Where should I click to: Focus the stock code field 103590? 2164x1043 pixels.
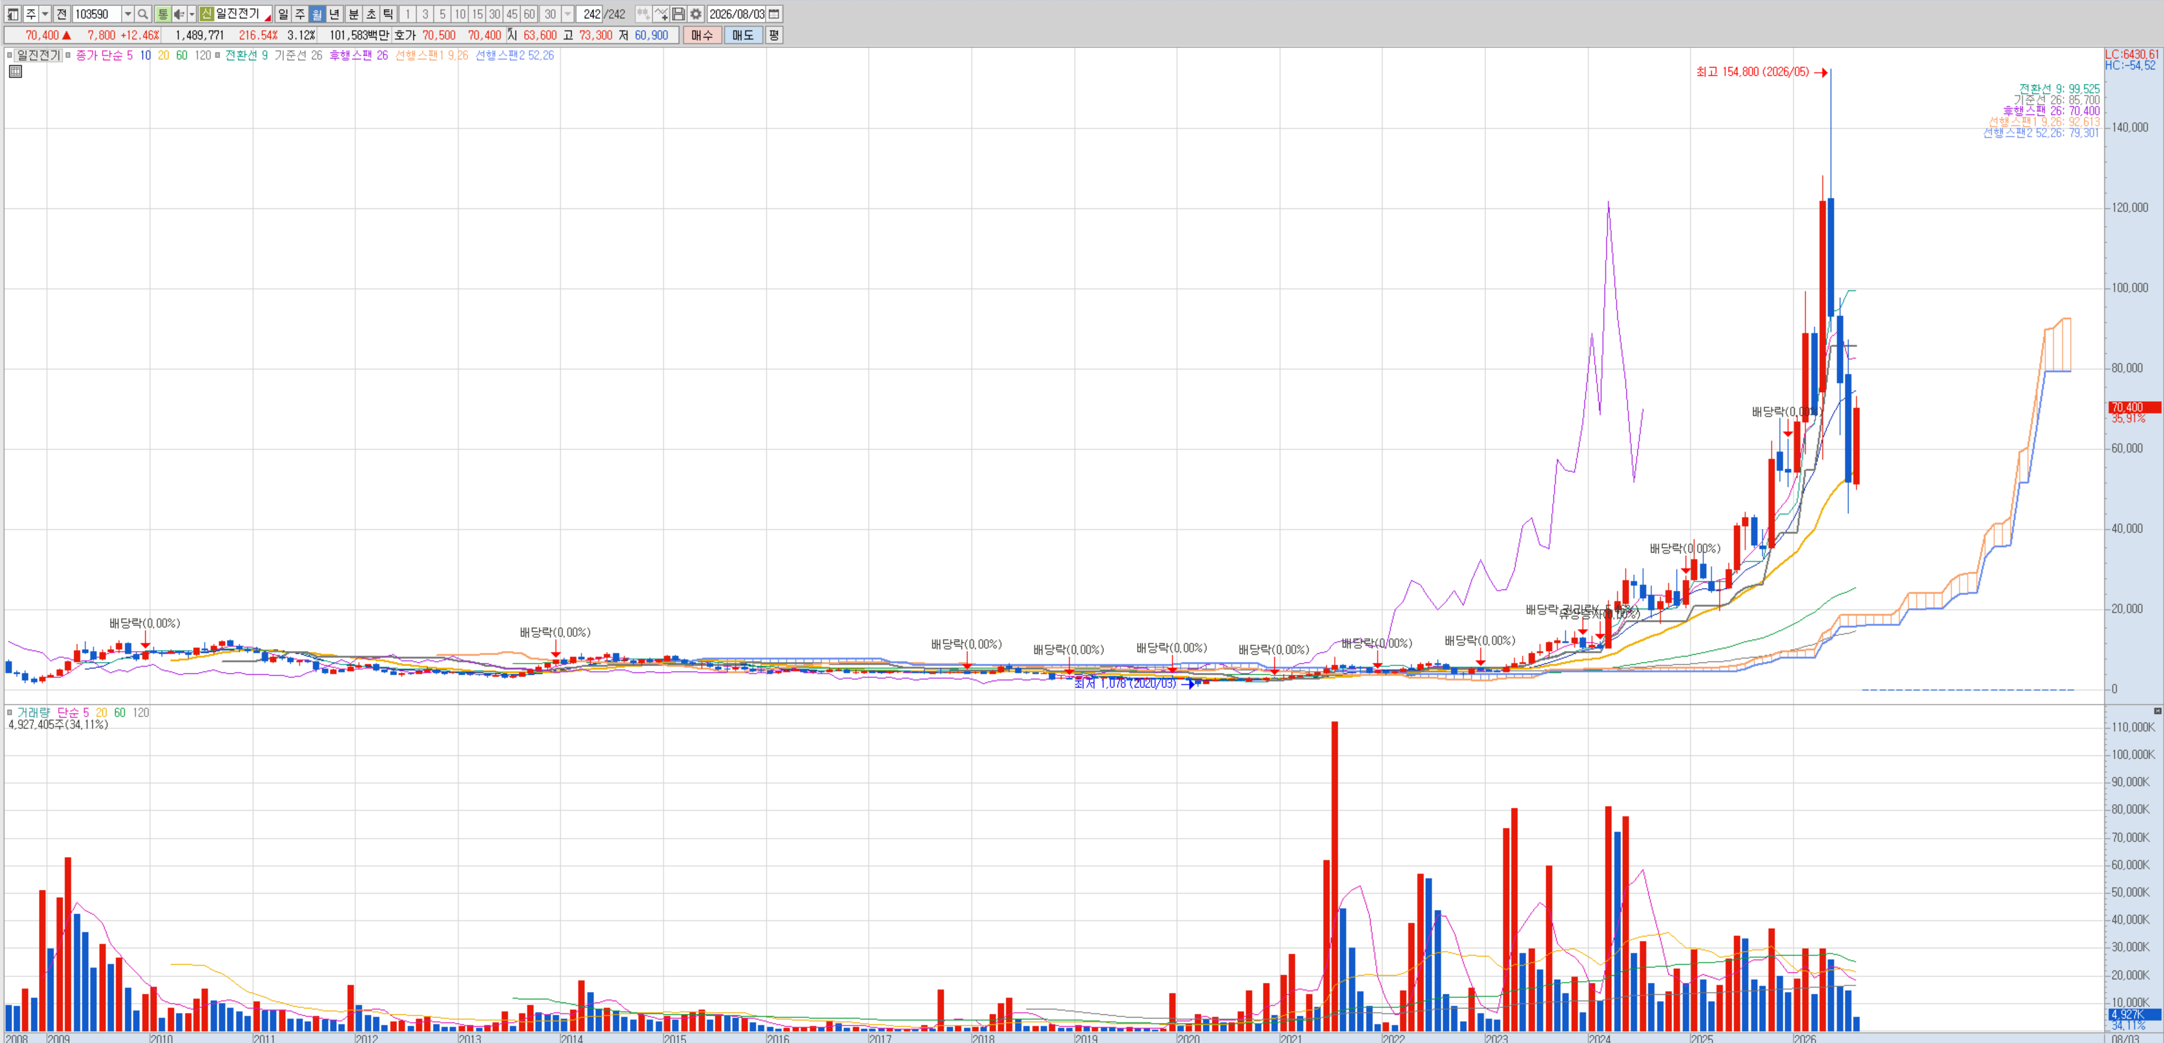pos(96,14)
